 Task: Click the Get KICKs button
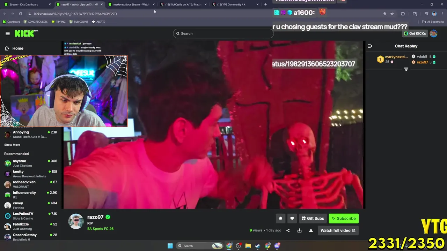pyautogui.click(x=415, y=33)
